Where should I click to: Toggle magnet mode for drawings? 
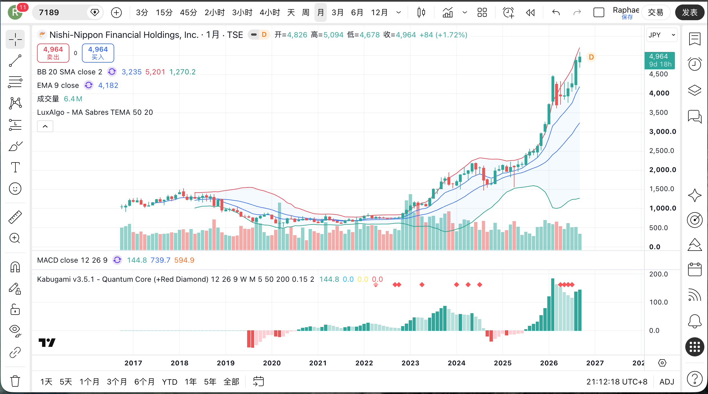(15, 267)
